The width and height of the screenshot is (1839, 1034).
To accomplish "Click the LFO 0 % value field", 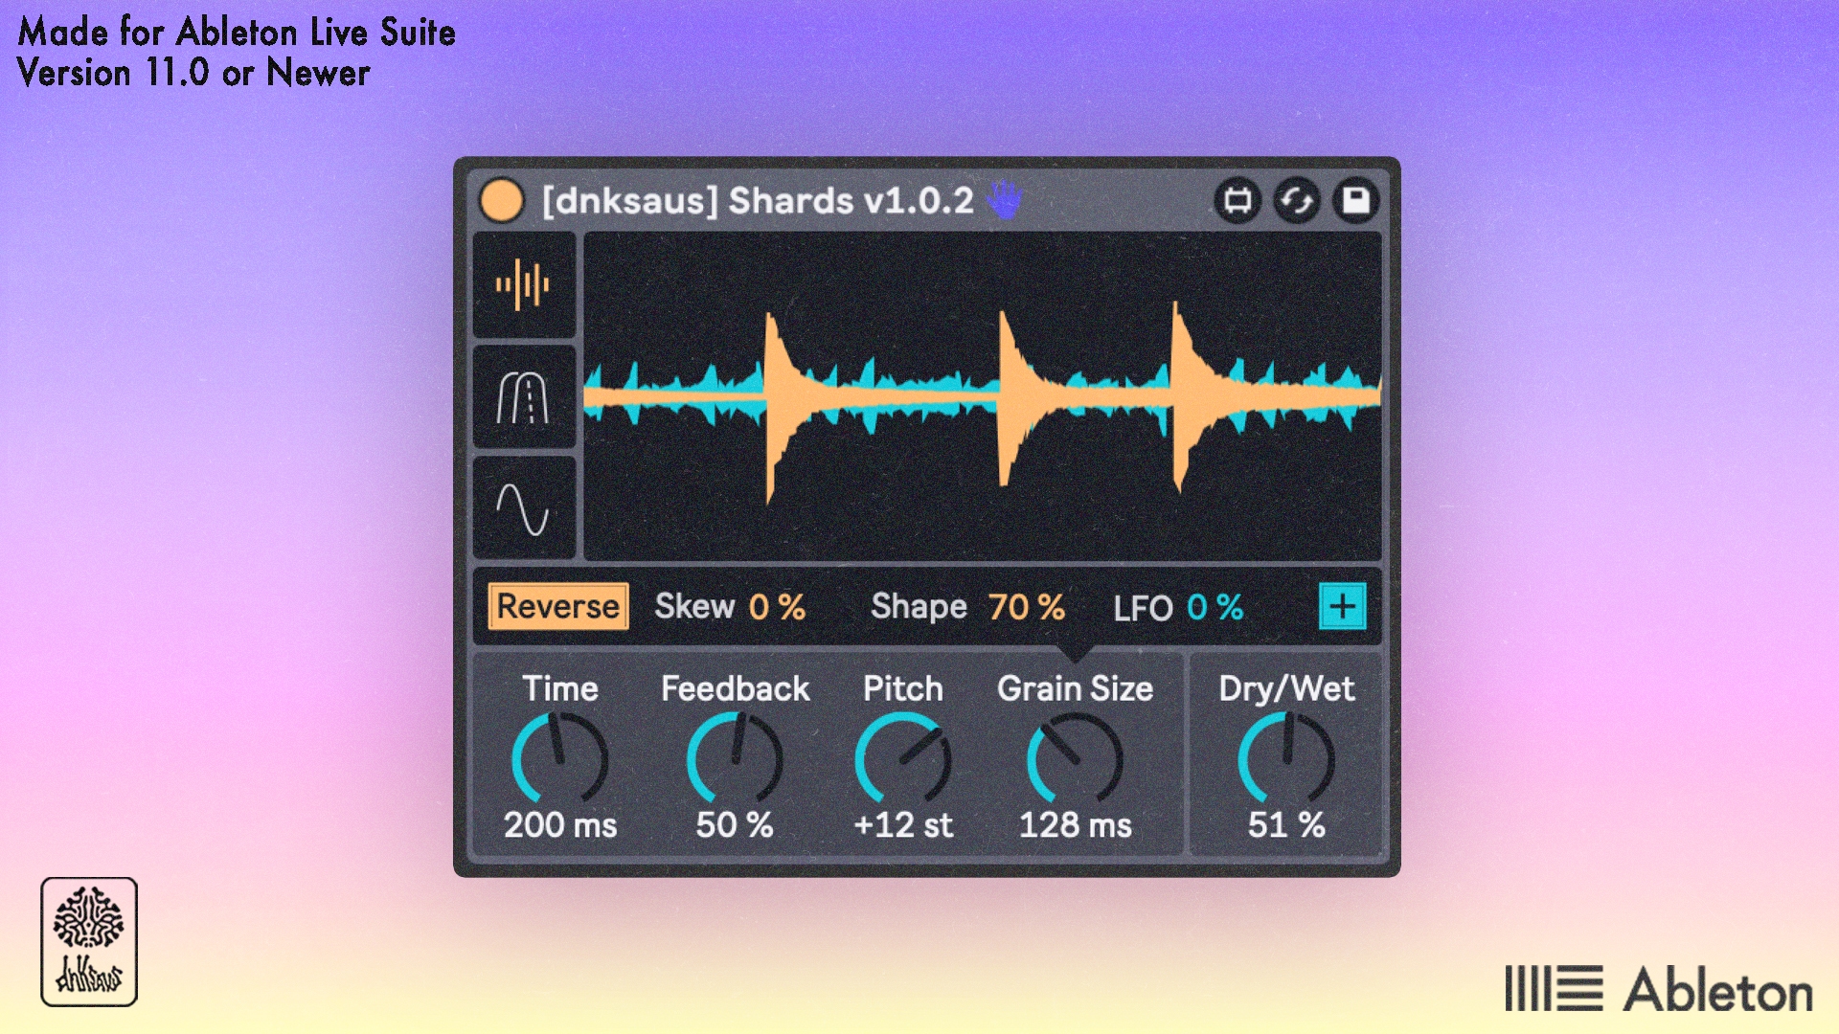I will [1215, 607].
